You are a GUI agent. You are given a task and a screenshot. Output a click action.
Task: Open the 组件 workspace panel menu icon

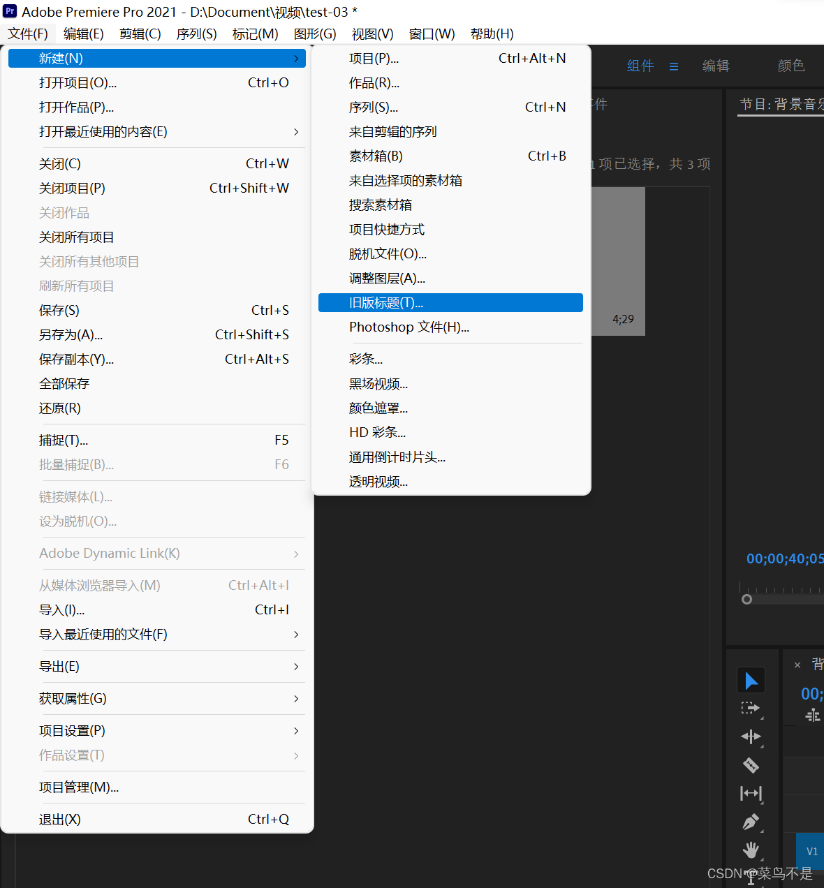pyautogui.click(x=674, y=66)
